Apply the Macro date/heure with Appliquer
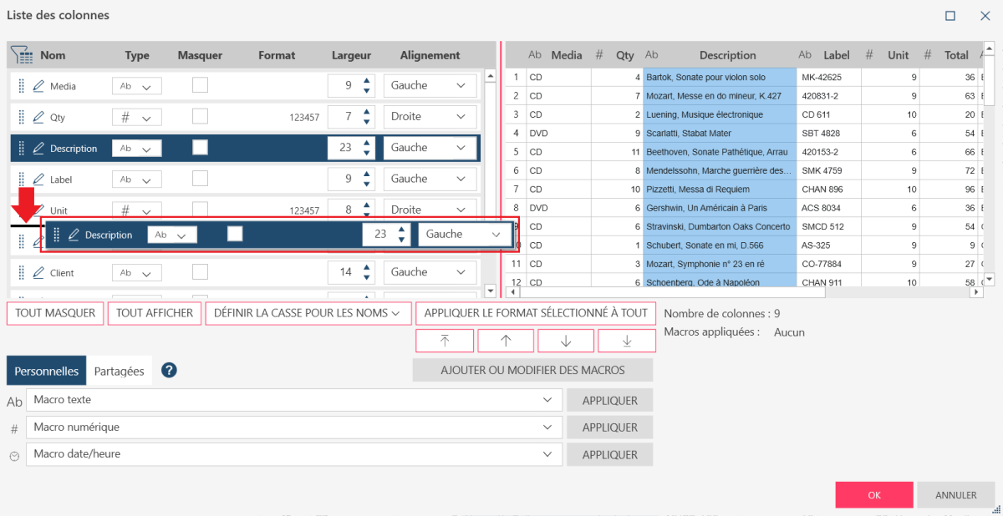Image resolution: width=1003 pixels, height=516 pixels. (x=610, y=455)
